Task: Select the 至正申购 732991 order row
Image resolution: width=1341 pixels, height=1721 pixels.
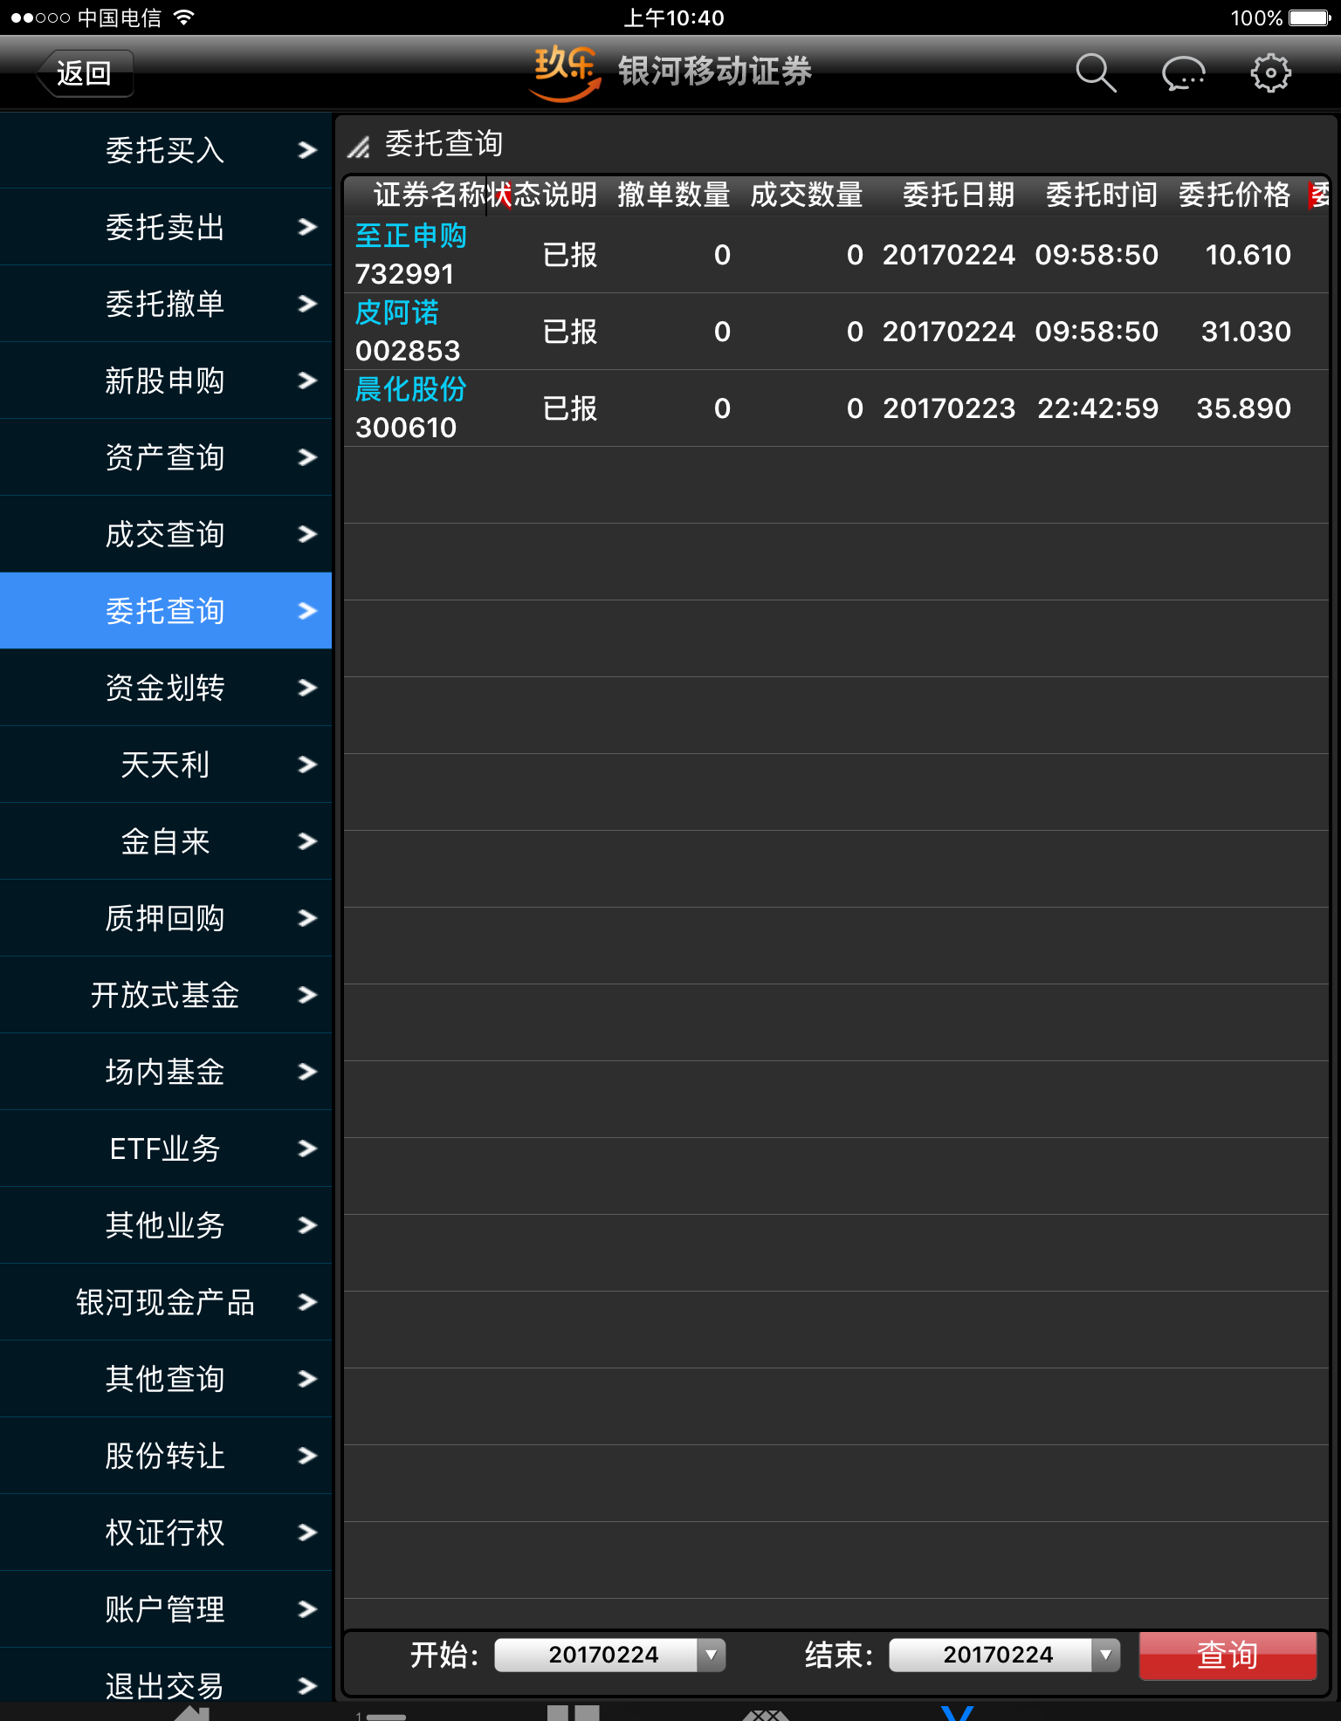Action: [x=836, y=255]
